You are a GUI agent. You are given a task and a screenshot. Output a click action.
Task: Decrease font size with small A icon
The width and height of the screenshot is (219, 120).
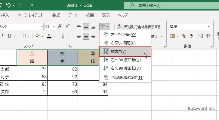coord(68,26)
